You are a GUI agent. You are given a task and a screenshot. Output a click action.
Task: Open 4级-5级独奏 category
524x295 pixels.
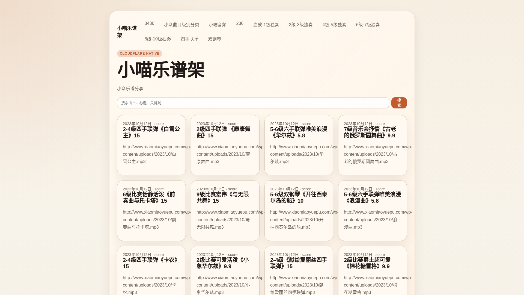tap(334, 25)
